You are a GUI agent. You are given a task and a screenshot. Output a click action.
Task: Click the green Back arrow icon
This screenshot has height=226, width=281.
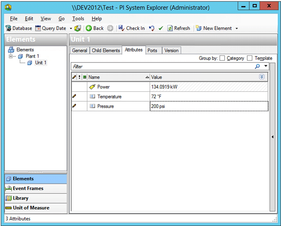click(89, 28)
